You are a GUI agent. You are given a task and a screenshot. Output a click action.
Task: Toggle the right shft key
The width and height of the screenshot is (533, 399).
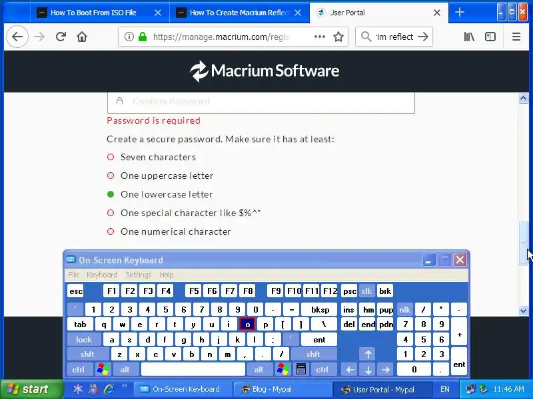[313, 354]
